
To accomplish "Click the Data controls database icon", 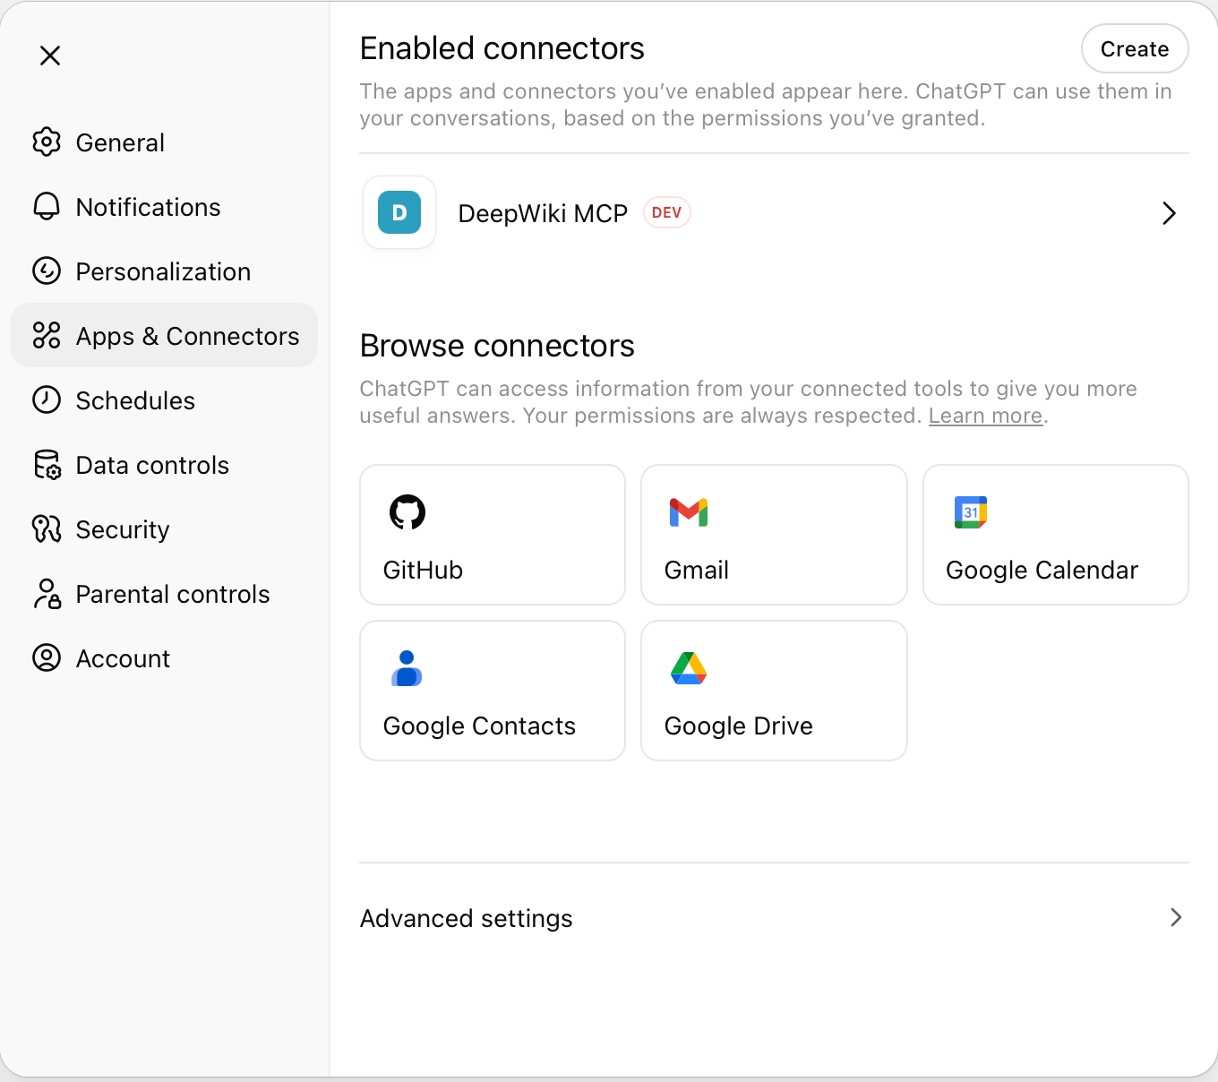I will (x=47, y=465).
